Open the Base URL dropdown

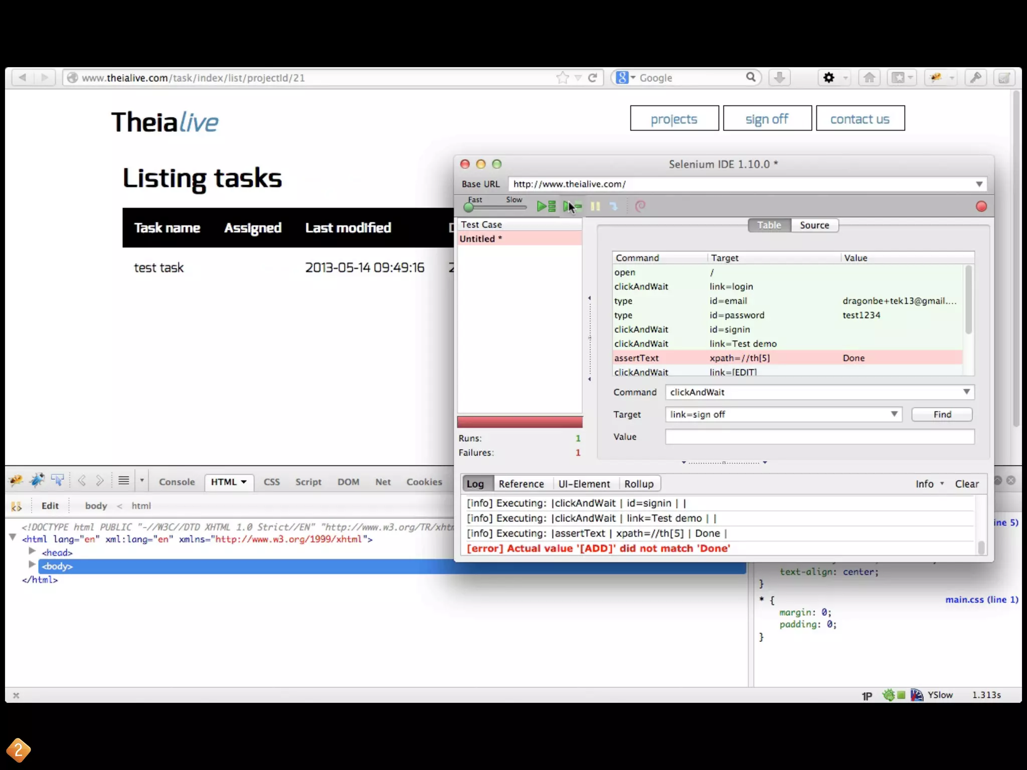[x=978, y=184]
